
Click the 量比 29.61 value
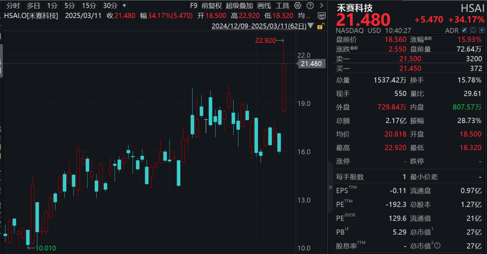click(x=472, y=94)
